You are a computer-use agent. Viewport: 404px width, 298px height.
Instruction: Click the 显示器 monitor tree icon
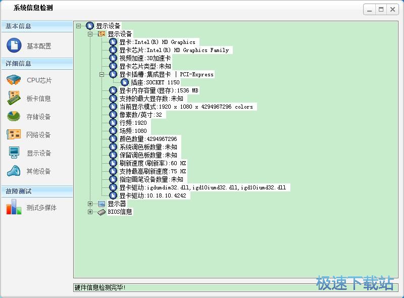point(102,204)
